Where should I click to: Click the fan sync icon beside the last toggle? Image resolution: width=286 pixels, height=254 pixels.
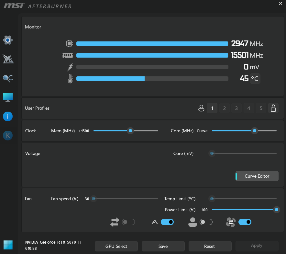pos(231,222)
